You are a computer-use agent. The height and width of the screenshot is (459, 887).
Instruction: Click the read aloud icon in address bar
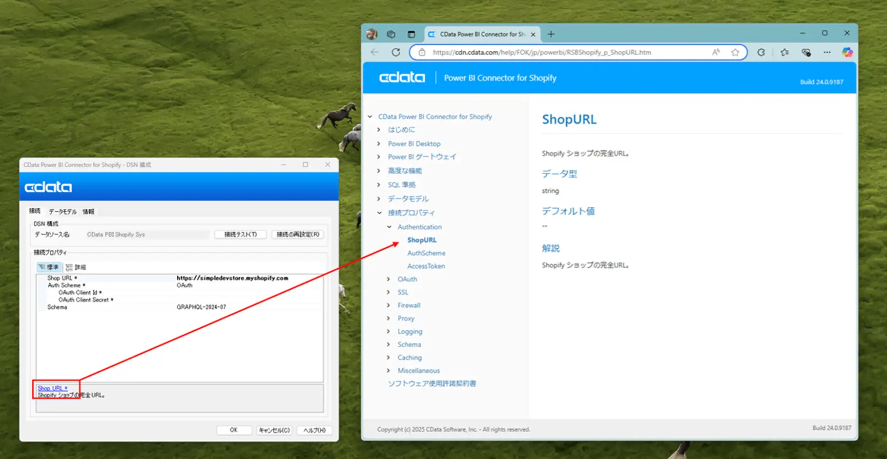[716, 52]
